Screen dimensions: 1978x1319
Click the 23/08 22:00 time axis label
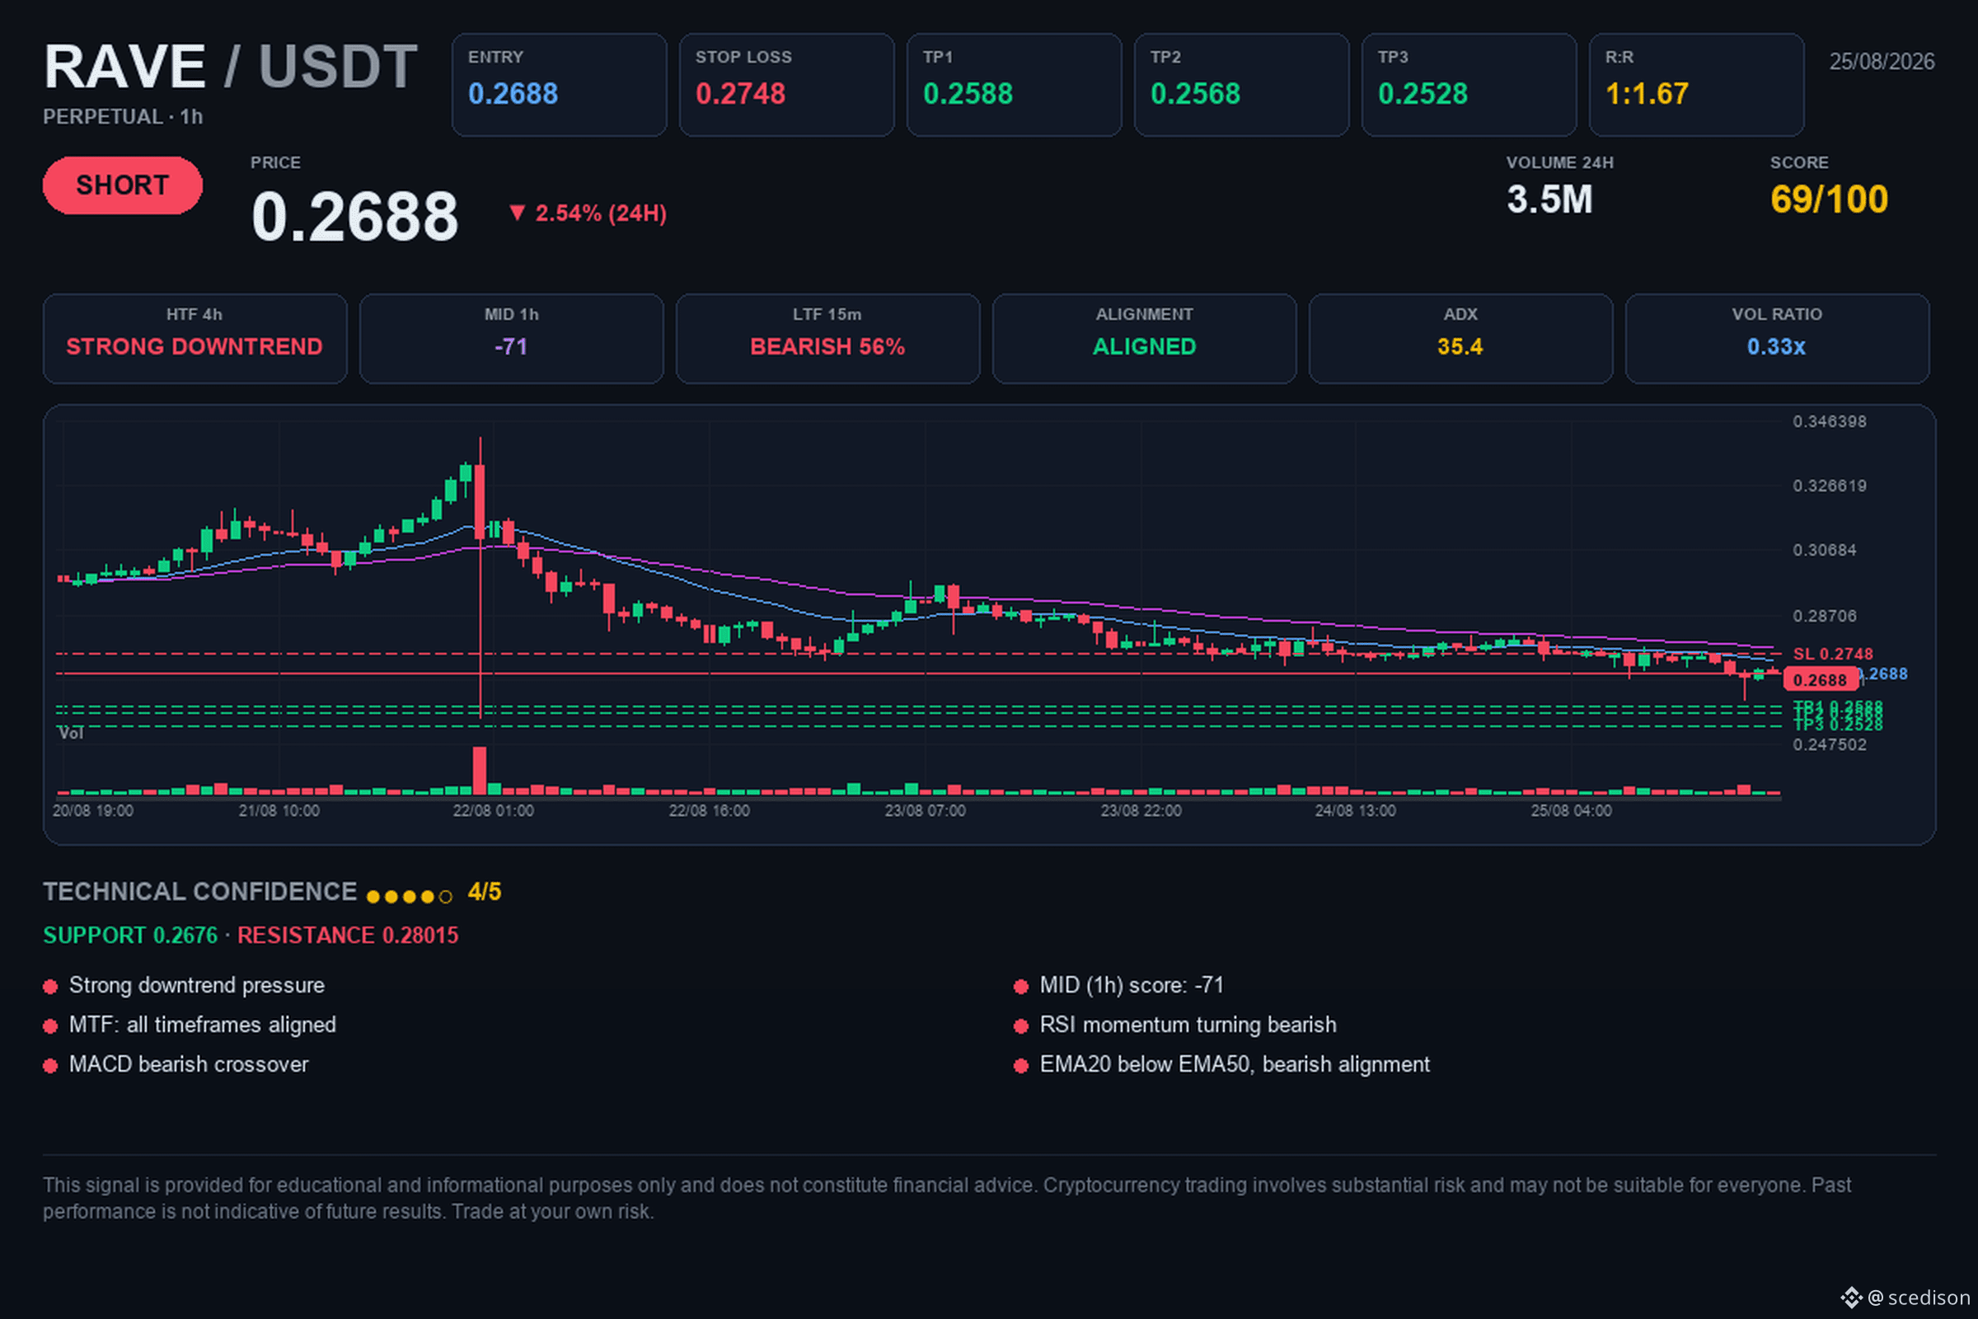(1141, 811)
